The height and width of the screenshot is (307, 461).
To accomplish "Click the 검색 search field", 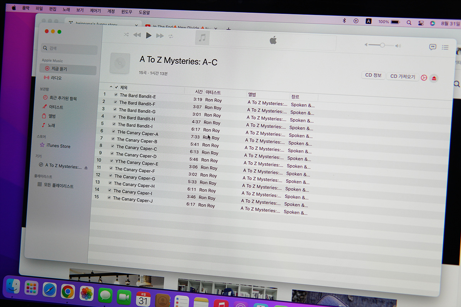I will 70,49.
